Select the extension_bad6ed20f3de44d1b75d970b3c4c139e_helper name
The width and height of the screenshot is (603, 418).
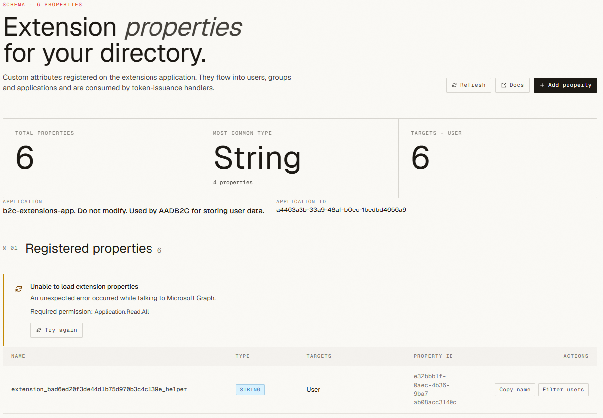tap(99, 389)
